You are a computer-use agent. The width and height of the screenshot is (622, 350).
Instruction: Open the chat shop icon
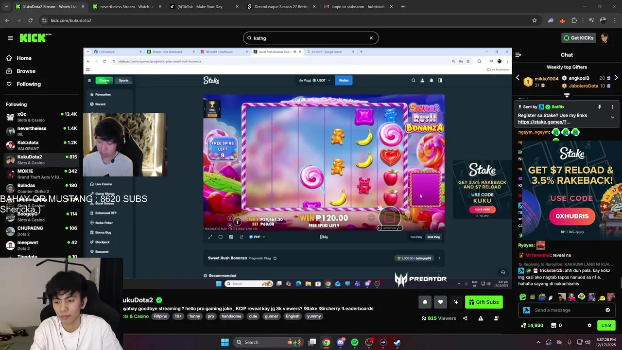click(553, 325)
